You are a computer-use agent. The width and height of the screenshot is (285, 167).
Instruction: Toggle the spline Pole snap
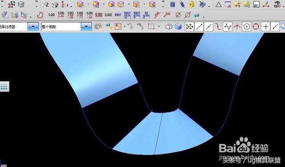point(228,27)
